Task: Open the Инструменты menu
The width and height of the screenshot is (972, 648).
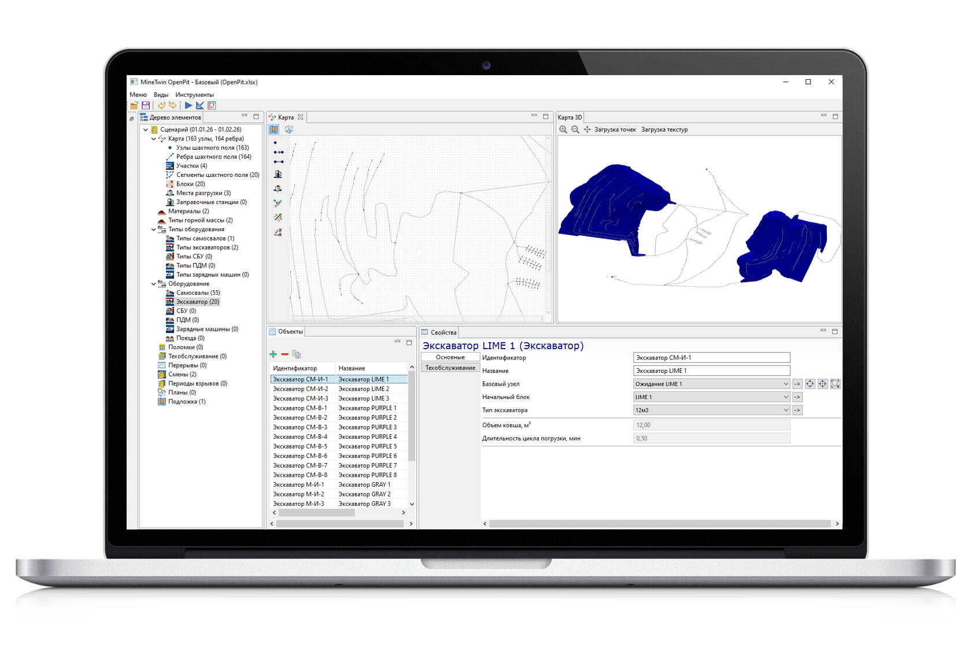Action: [194, 95]
